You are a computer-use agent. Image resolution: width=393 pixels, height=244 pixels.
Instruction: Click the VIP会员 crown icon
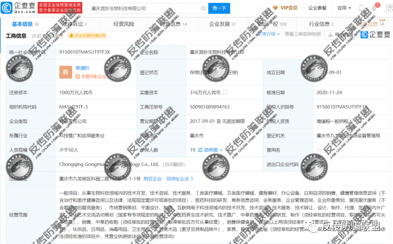276,8
